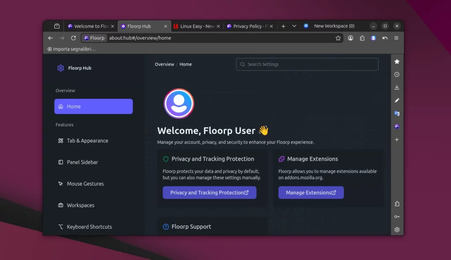Open notes with the pencil sidebar icon

click(397, 100)
